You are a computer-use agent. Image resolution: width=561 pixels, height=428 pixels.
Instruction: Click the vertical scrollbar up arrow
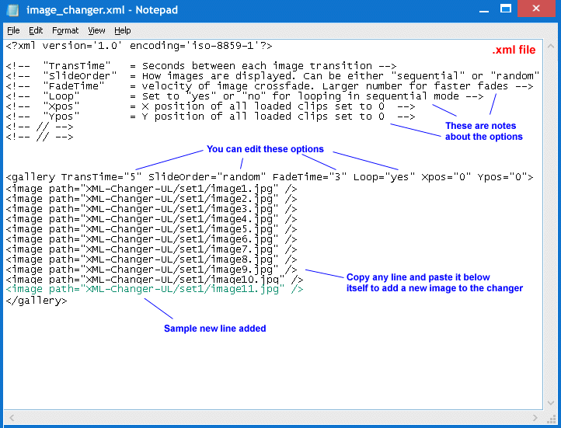551,47
